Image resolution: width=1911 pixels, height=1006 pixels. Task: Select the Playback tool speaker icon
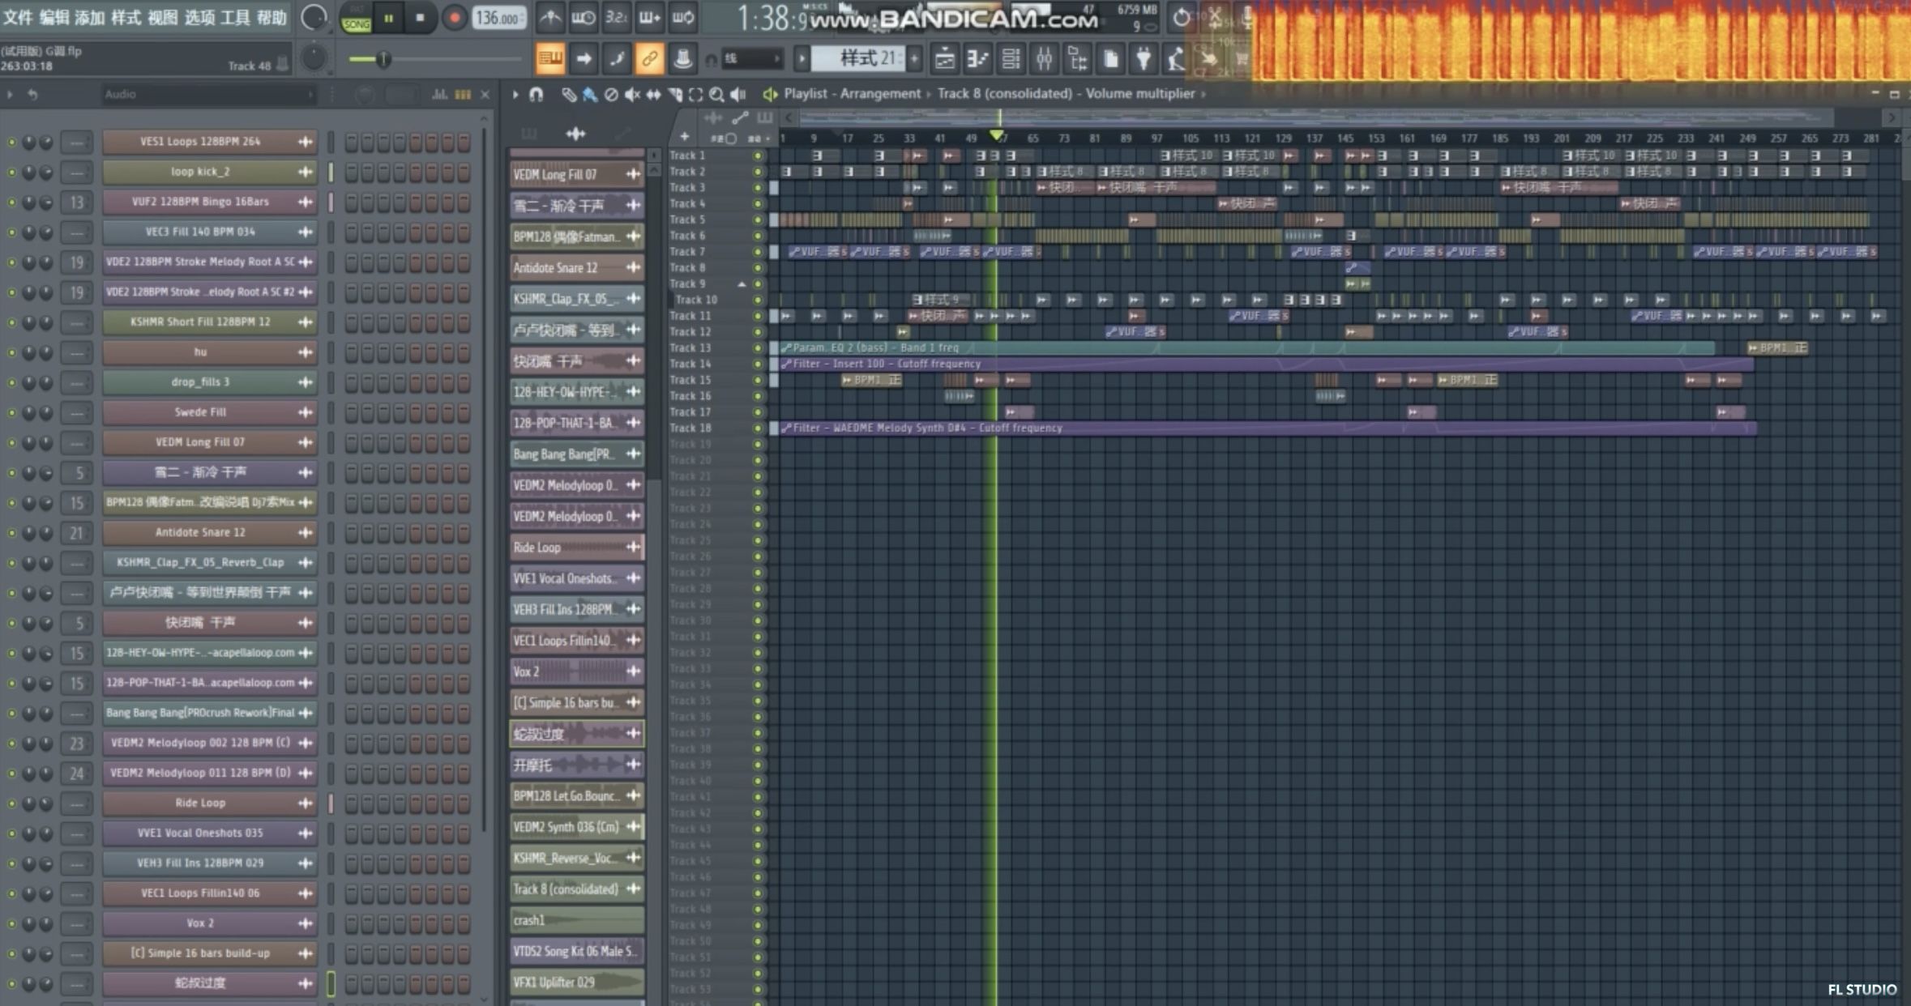(737, 95)
